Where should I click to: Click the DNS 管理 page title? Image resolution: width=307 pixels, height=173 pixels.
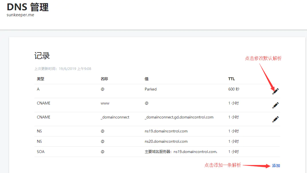(27, 7)
